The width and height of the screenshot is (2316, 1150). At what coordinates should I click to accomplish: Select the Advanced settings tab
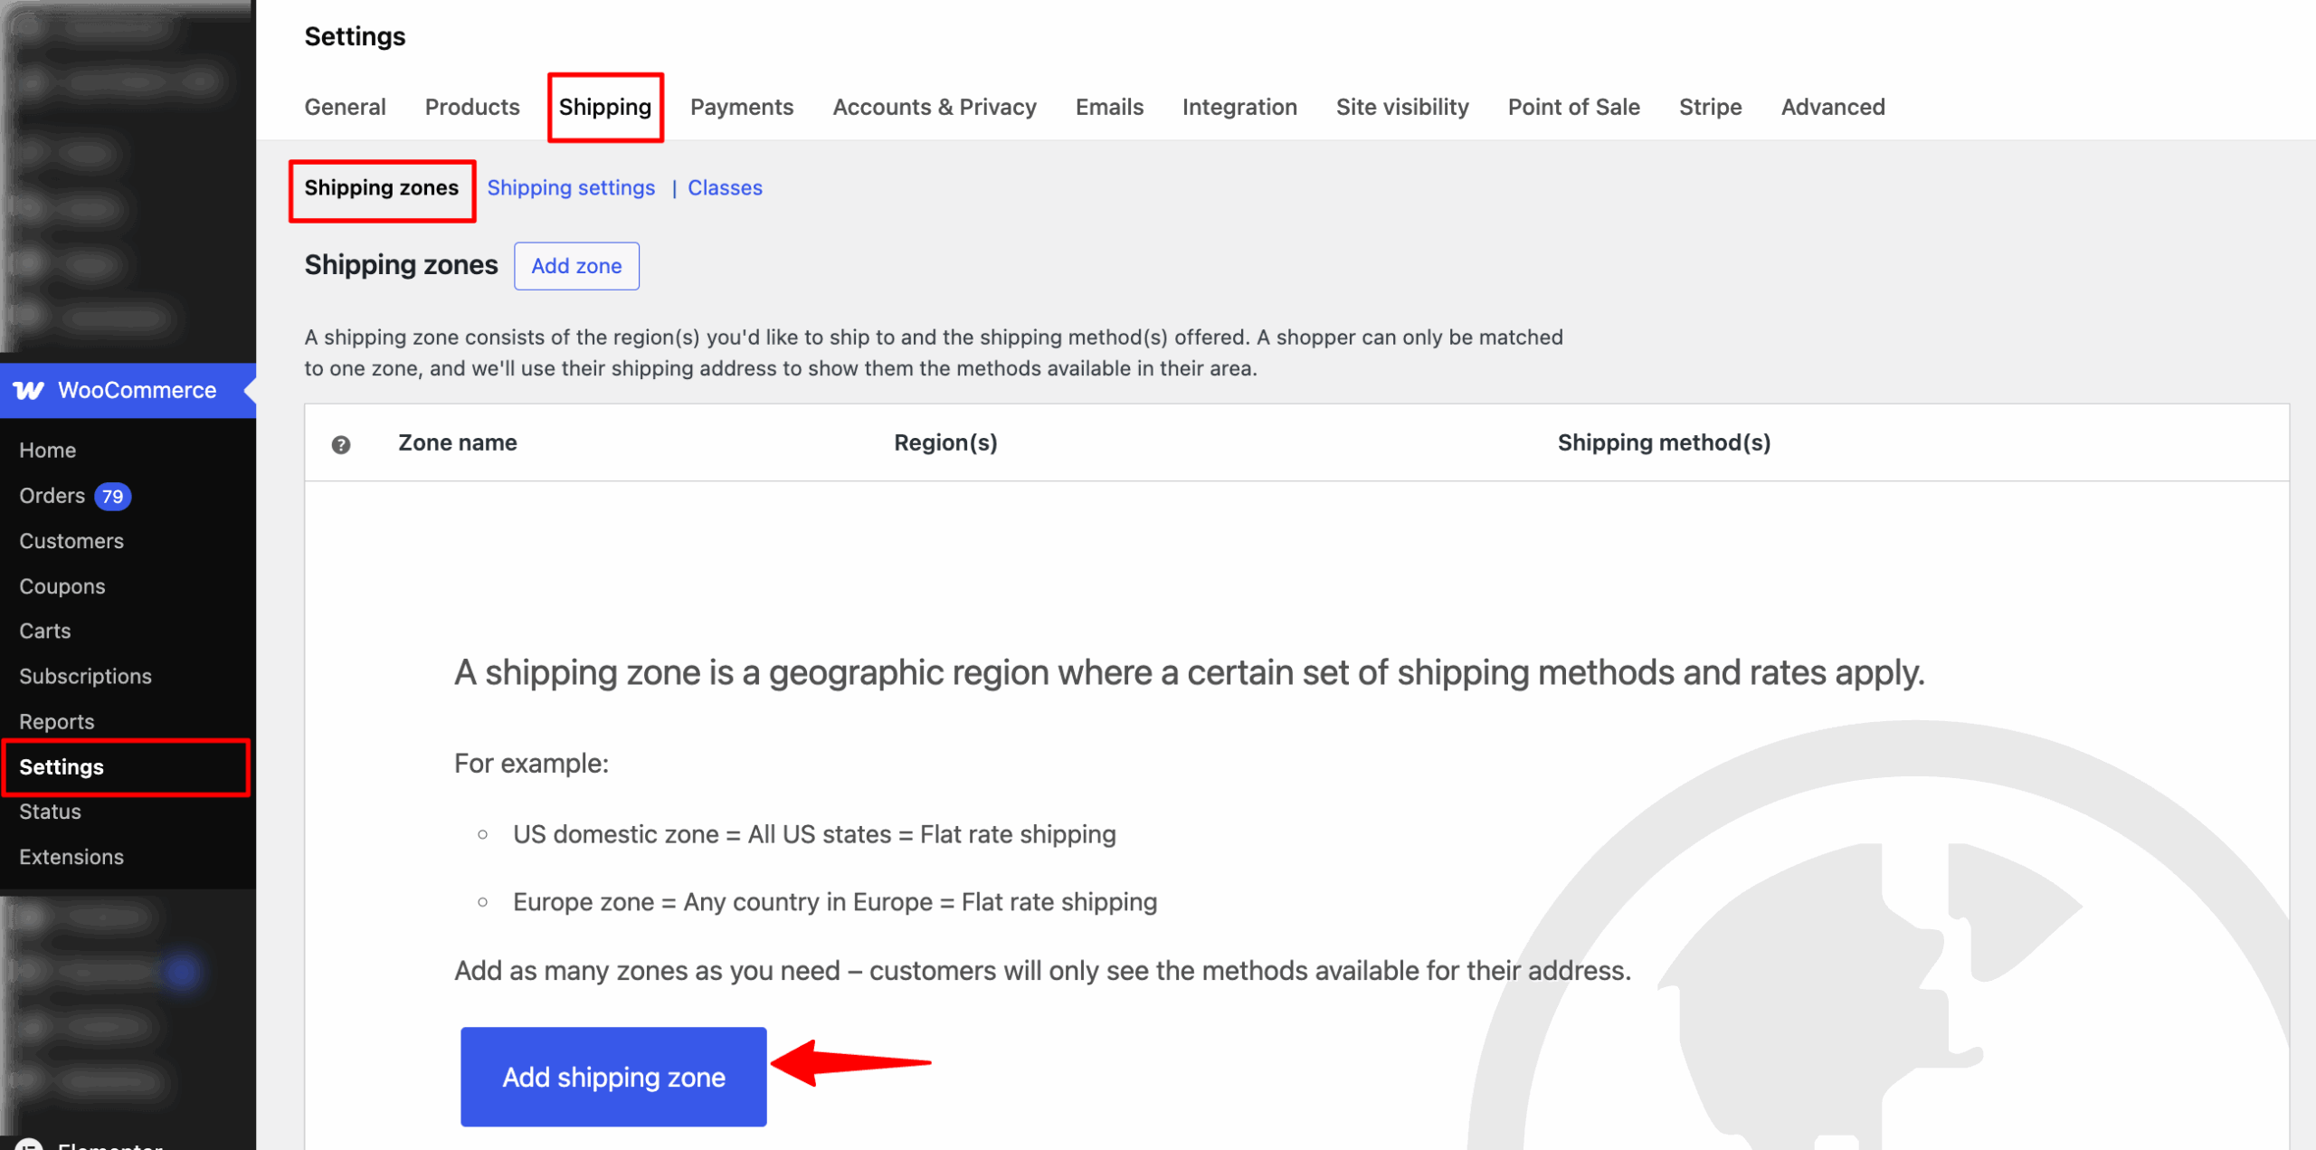[x=1832, y=107]
